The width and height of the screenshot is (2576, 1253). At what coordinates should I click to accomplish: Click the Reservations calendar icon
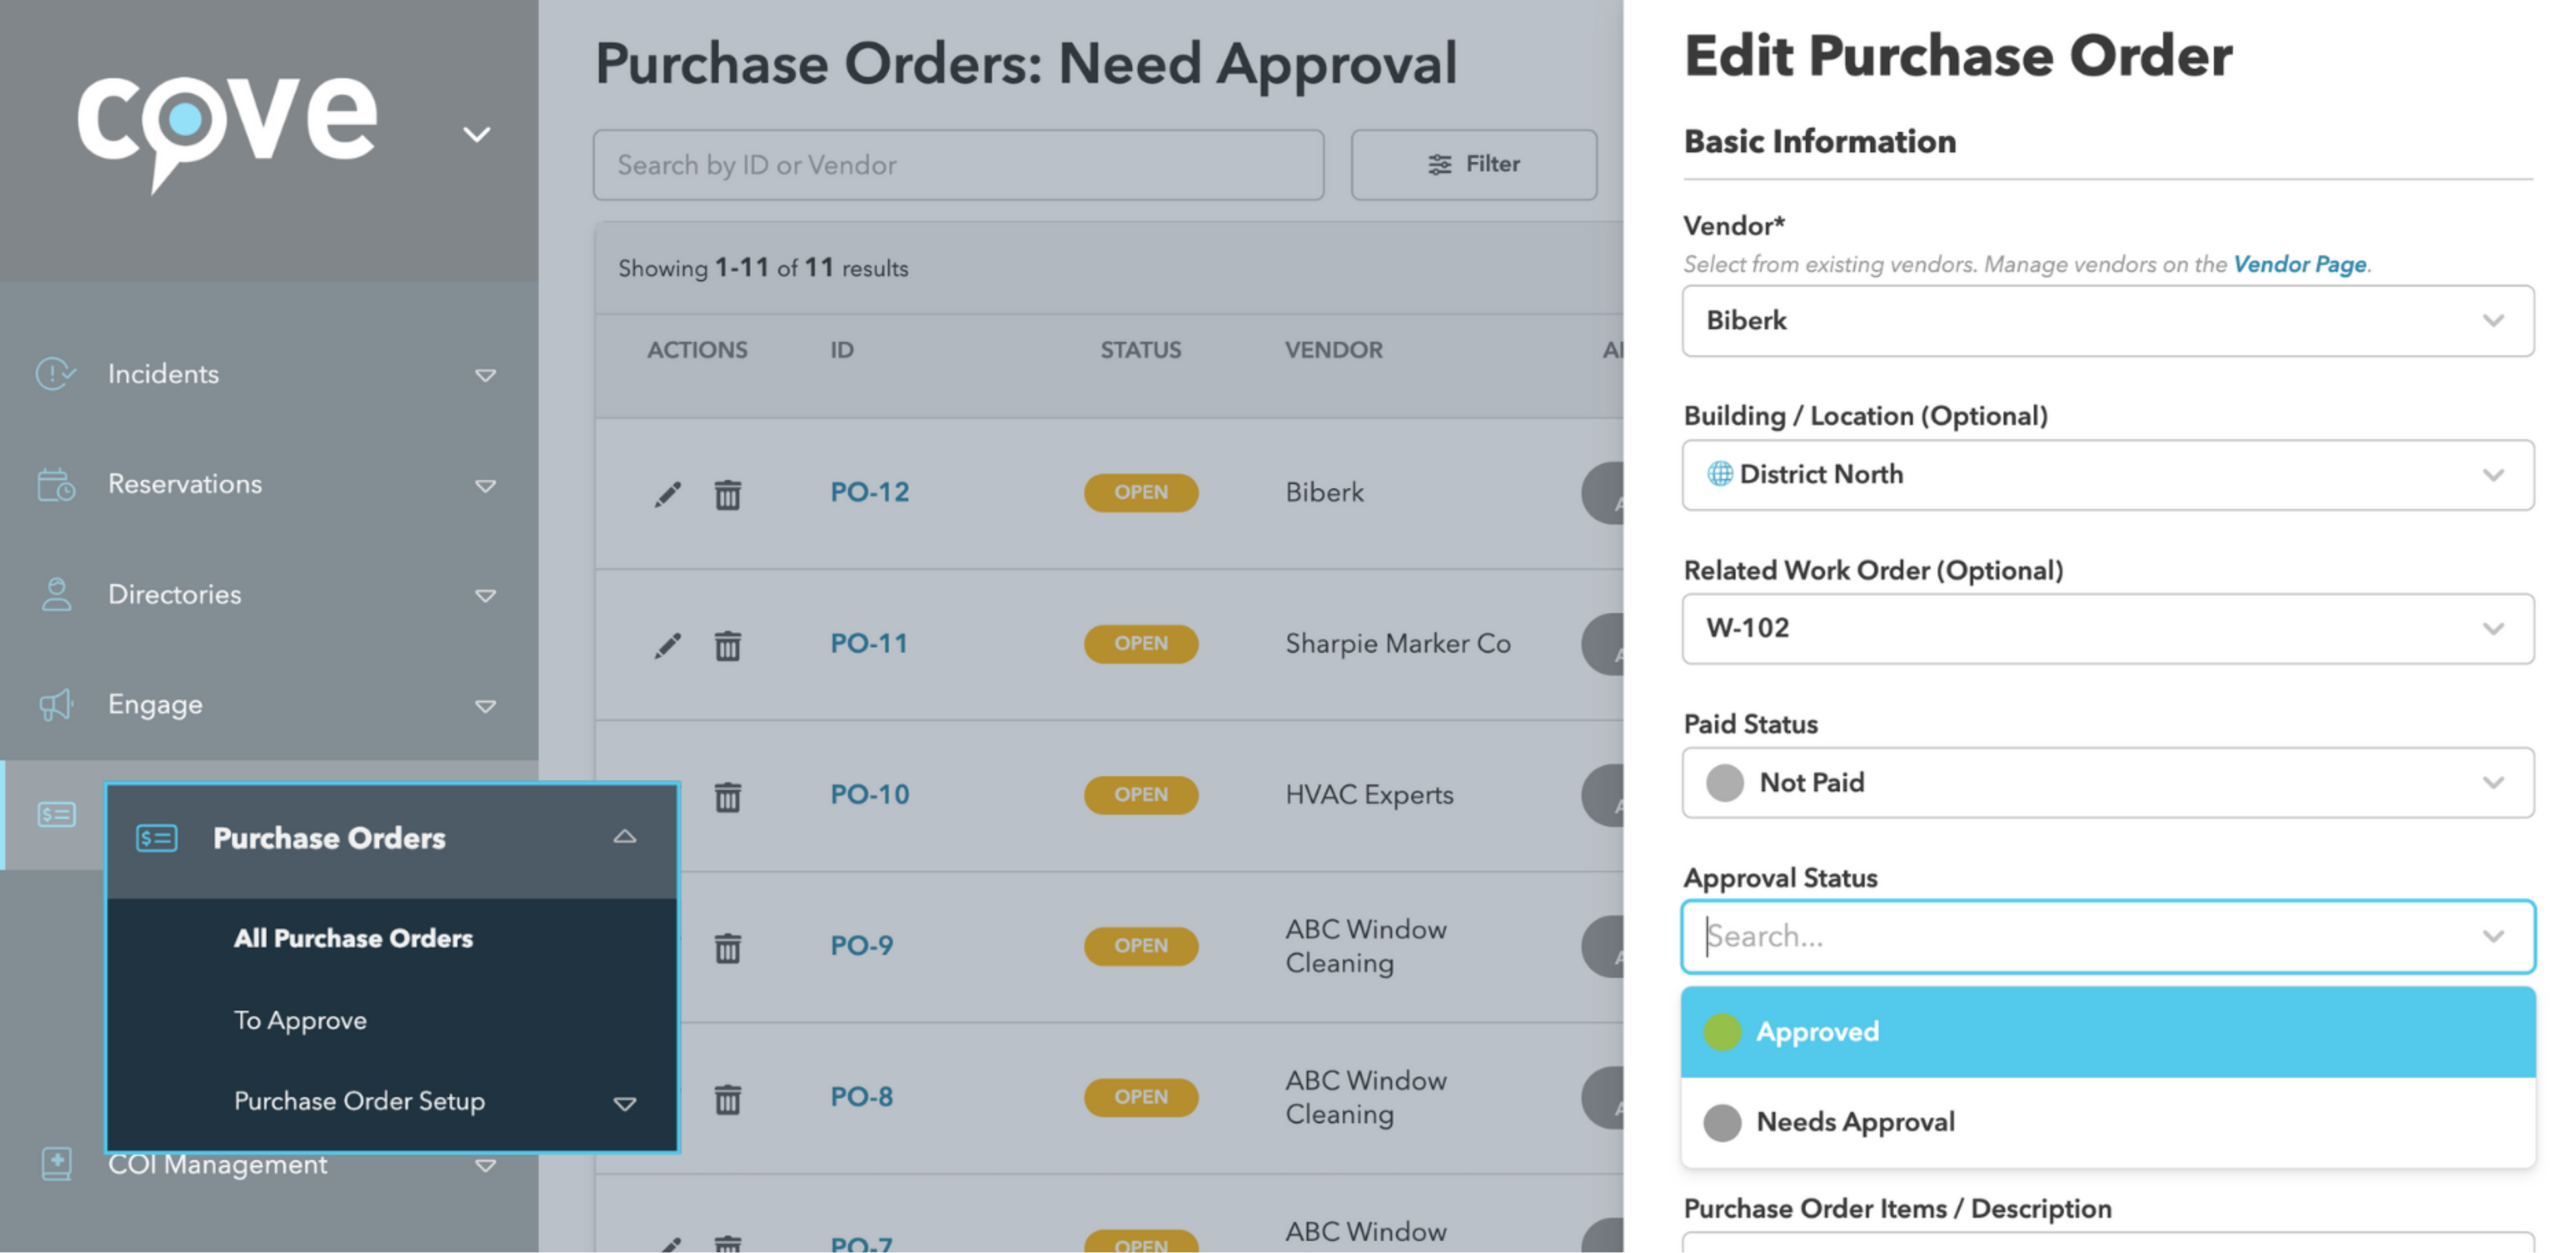pyautogui.click(x=56, y=485)
